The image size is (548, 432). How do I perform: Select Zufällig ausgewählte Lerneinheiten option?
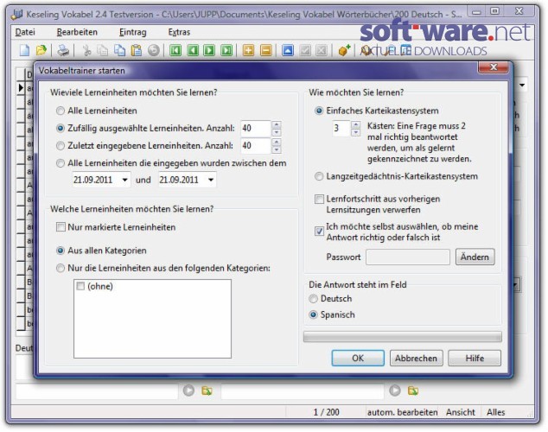pos(61,128)
